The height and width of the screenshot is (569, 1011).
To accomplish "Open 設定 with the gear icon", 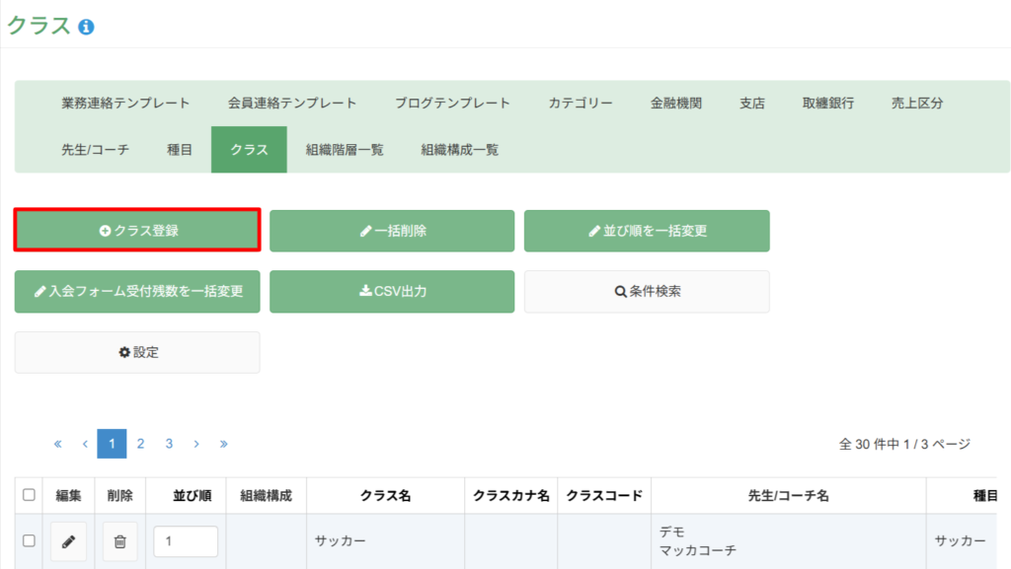I will click(137, 352).
